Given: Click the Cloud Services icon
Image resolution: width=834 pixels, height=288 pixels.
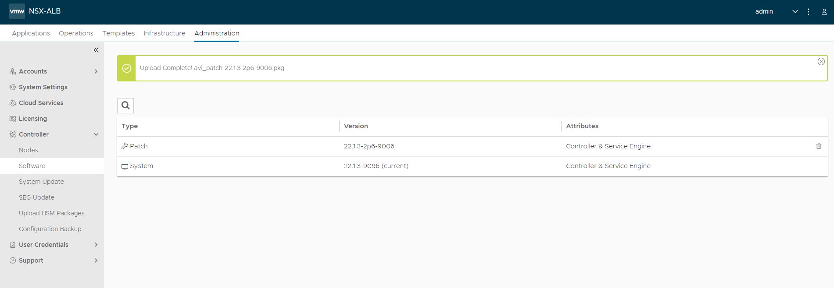Looking at the screenshot, I should [x=13, y=103].
